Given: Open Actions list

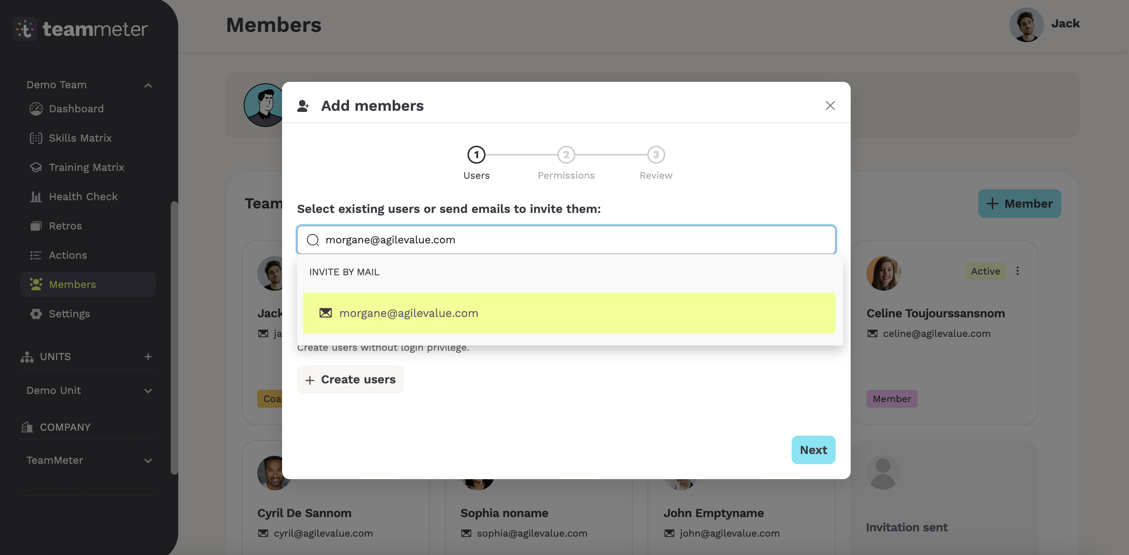Looking at the screenshot, I should coord(67,255).
